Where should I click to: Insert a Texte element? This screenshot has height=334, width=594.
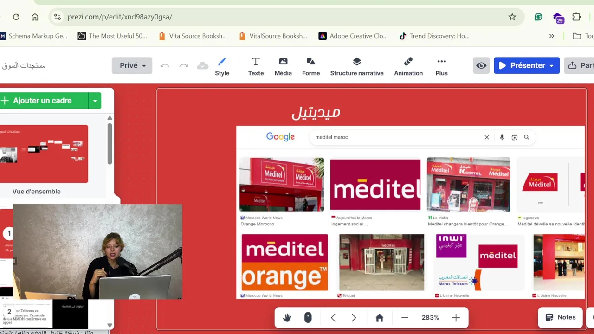click(x=256, y=66)
